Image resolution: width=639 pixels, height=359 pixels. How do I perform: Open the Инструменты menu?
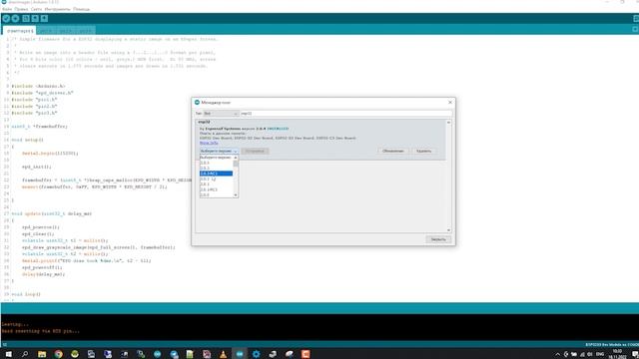click(x=58, y=9)
